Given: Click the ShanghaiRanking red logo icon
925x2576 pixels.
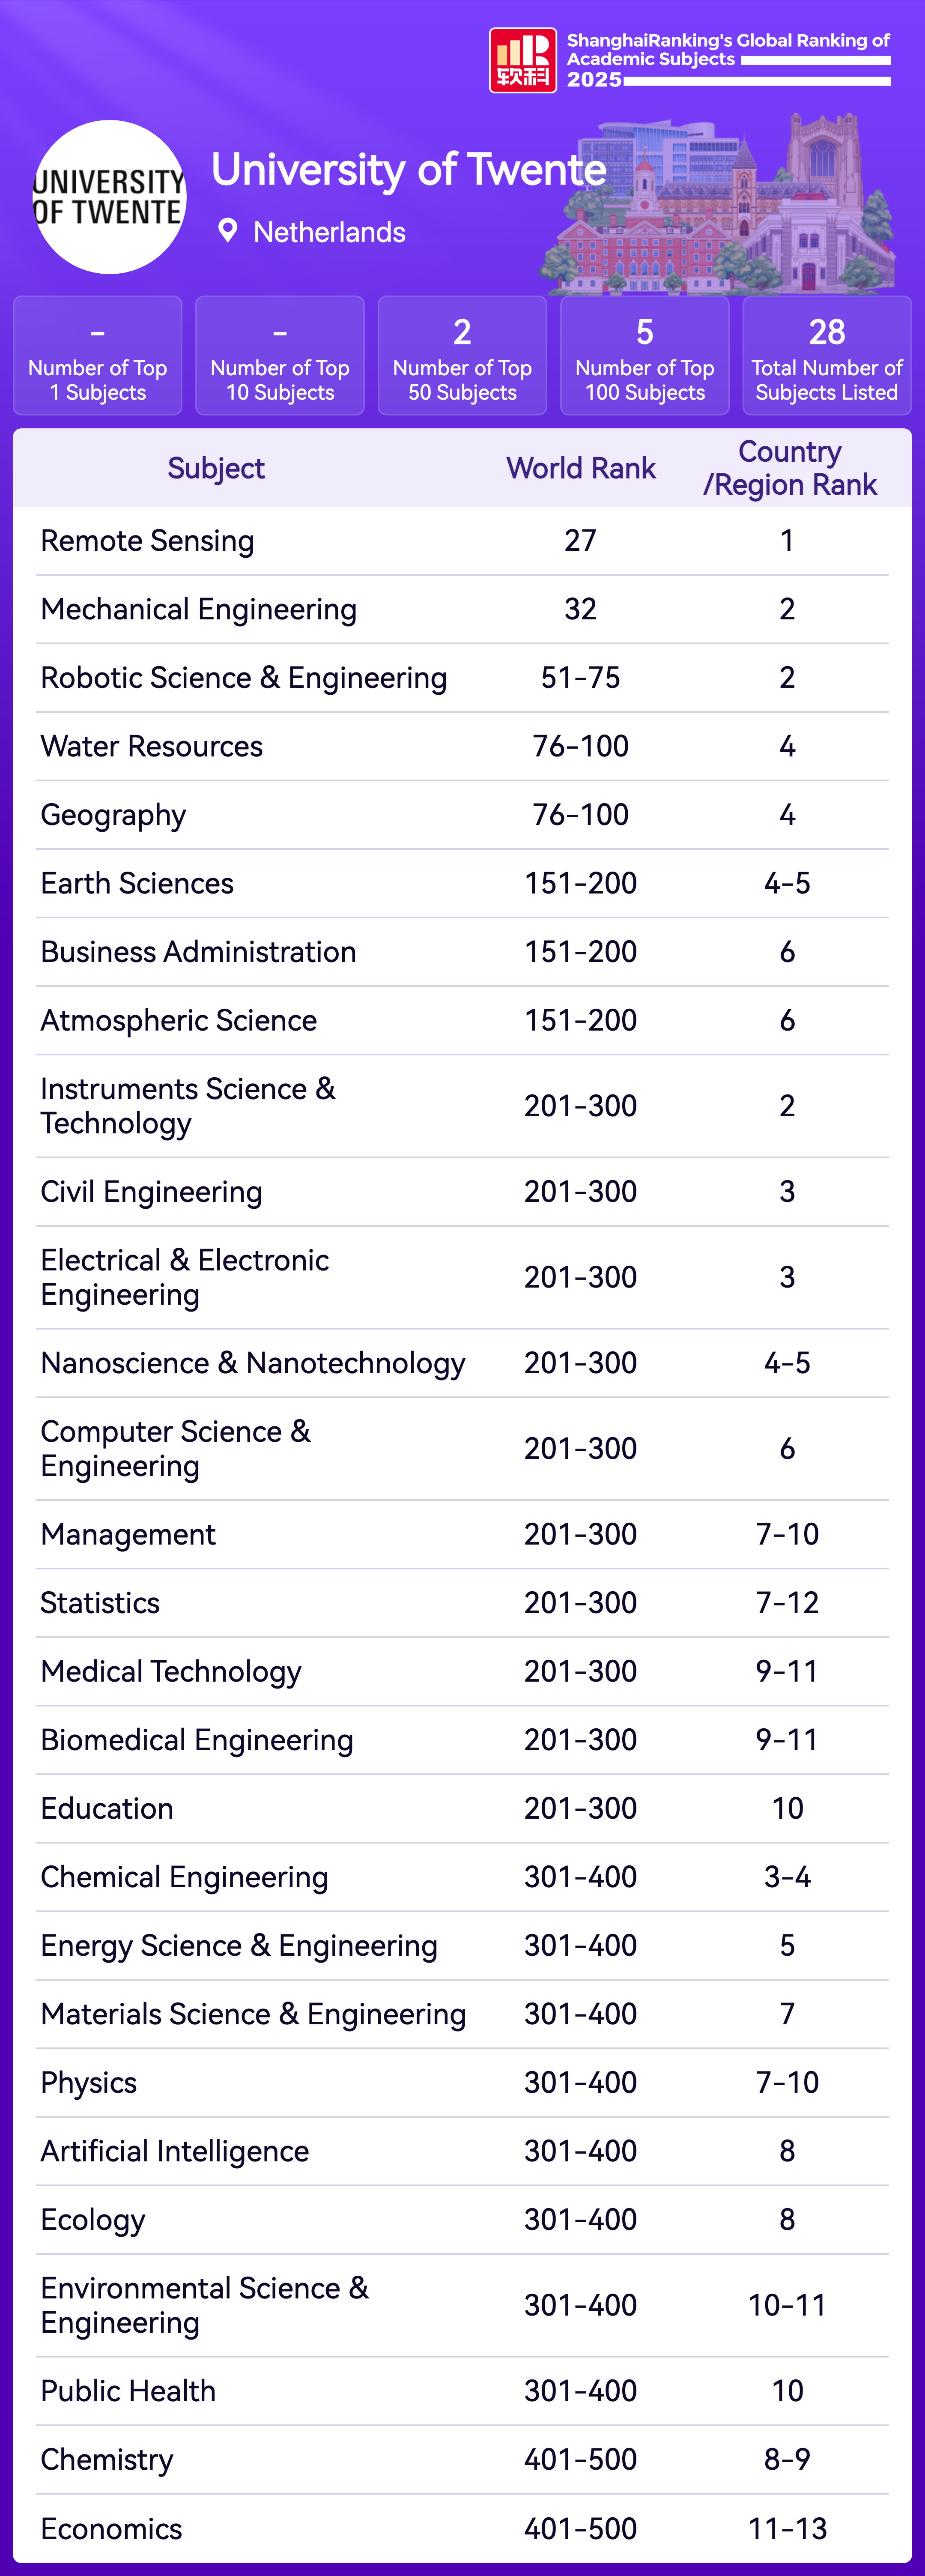Looking at the screenshot, I should point(522,60).
